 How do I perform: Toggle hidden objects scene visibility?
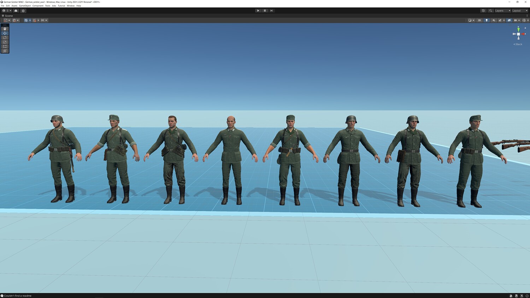509,20
